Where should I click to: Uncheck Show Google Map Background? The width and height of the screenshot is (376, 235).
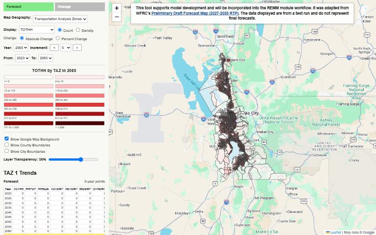click(x=6, y=139)
